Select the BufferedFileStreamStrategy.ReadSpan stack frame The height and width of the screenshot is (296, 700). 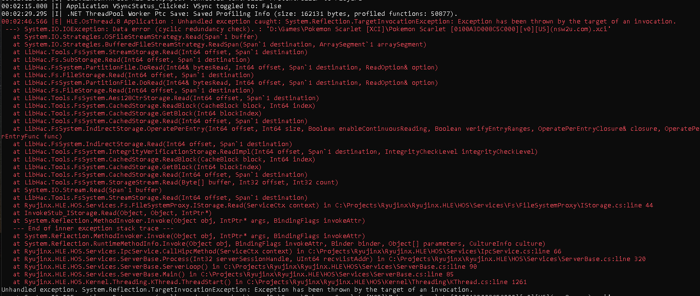coord(220,45)
